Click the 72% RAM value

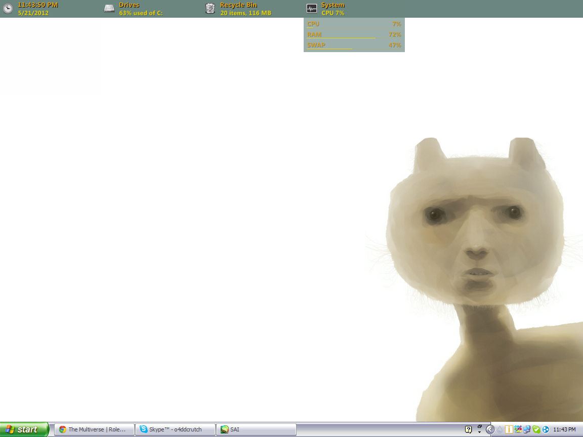pyautogui.click(x=395, y=34)
